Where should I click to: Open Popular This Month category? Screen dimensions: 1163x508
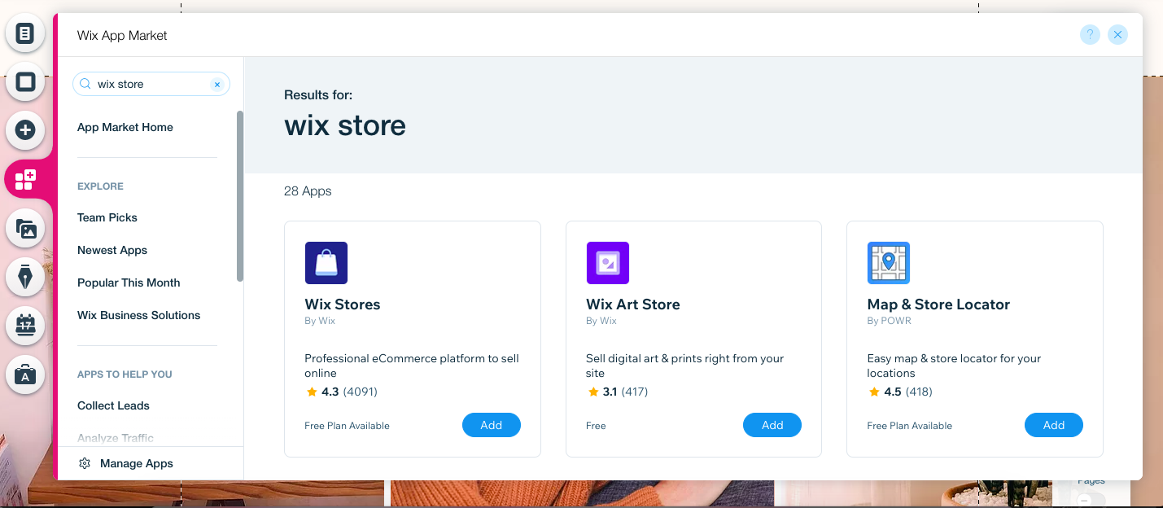pos(129,282)
